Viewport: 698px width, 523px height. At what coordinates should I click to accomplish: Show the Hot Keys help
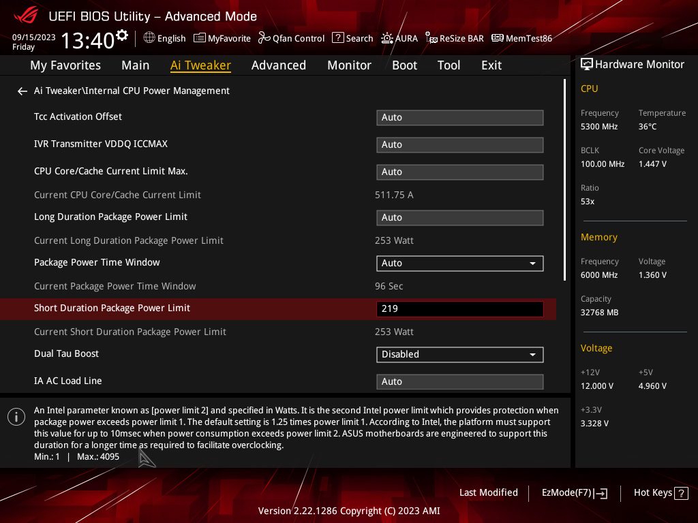click(661, 492)
